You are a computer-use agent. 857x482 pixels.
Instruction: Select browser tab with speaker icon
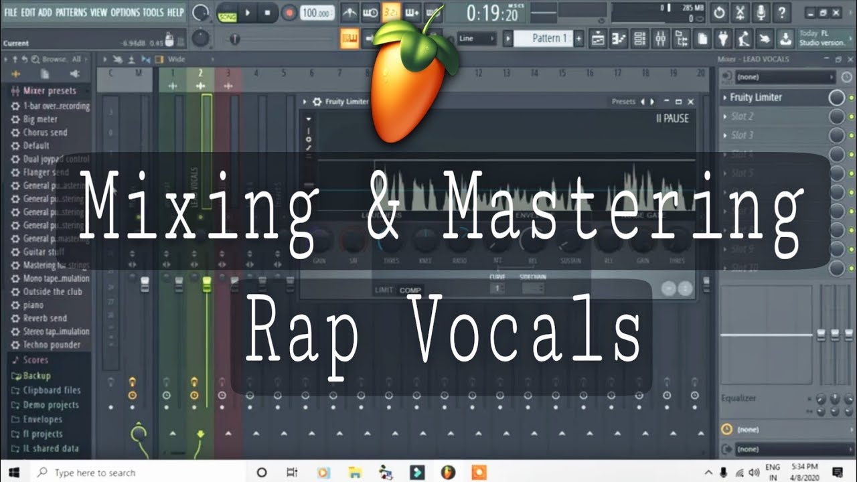tap(74, 74)
